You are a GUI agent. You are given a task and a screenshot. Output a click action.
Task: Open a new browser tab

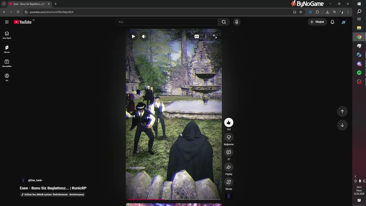(55, 4)
